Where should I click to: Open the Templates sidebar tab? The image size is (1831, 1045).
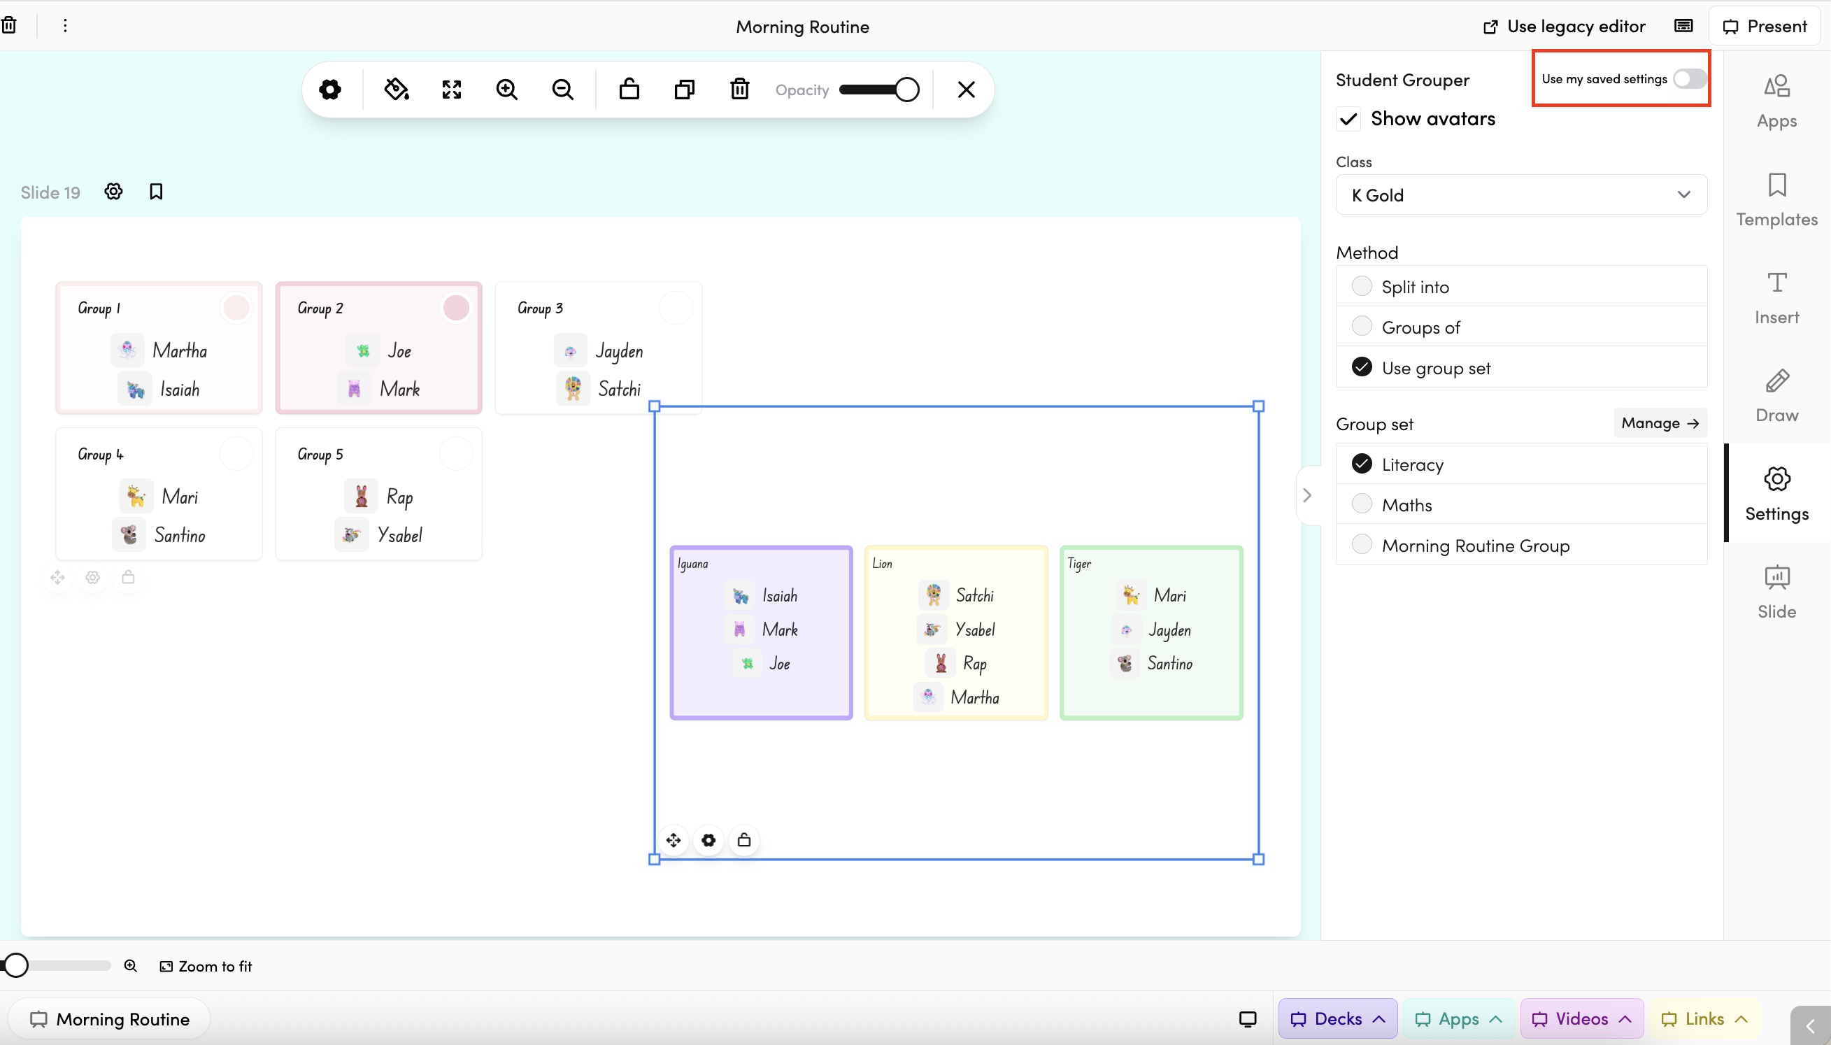(x=1776, y=199)
